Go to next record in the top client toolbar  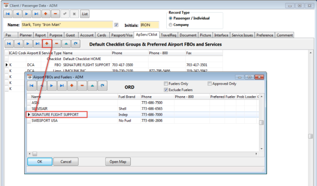[x=27, y=14]
